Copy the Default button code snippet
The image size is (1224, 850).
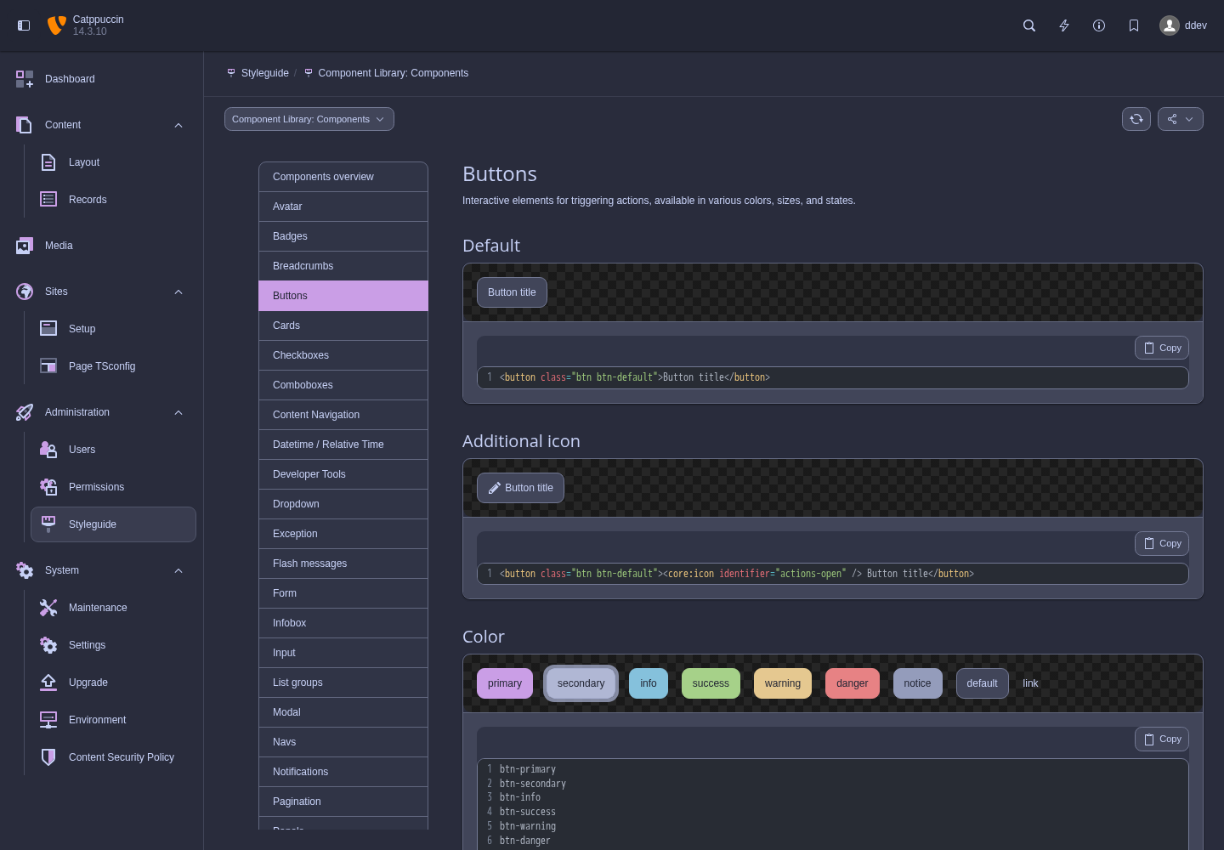coord(1162,348)
